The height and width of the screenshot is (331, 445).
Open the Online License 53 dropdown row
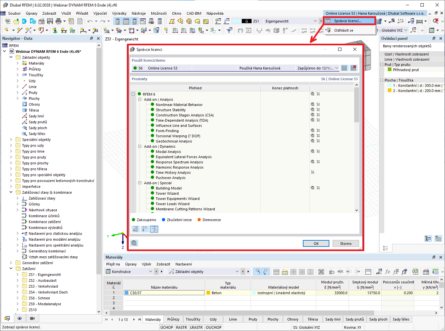[x=235, y=68]
